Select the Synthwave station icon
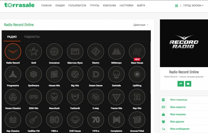The height and width of the screenshot is (133, 208). point(34,74)
